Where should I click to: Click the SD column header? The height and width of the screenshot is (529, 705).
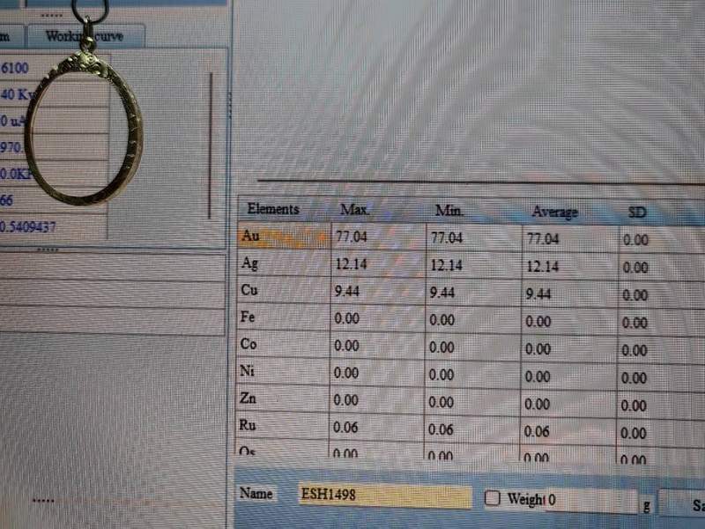click(x=637, y=212)
